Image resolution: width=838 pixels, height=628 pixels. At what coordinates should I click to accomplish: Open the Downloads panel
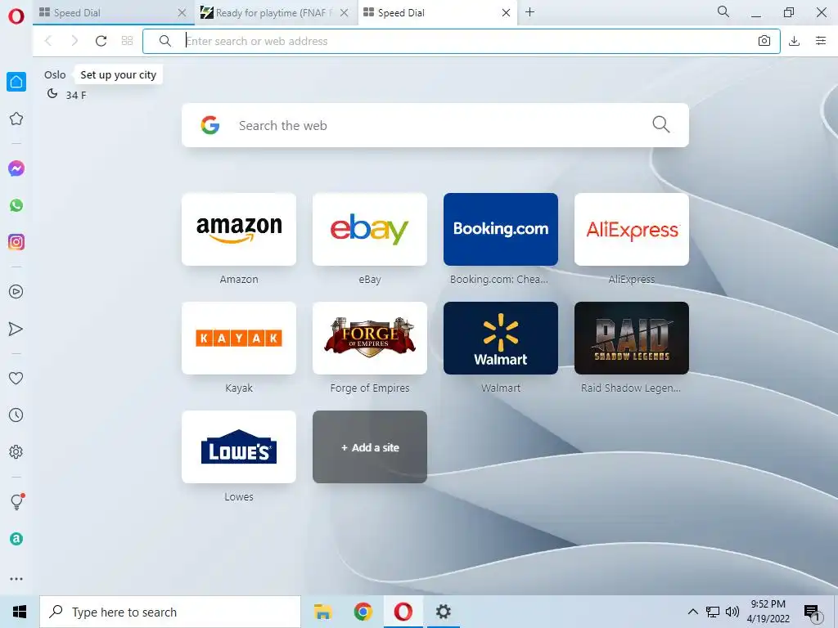[x=794, y=41]
